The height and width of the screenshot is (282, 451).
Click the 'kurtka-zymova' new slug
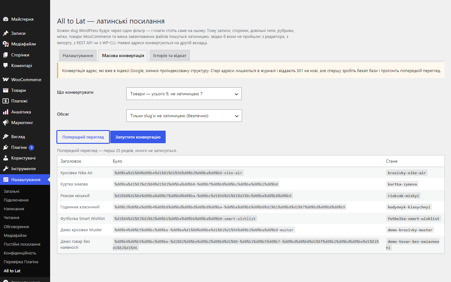tap(402, 184)
